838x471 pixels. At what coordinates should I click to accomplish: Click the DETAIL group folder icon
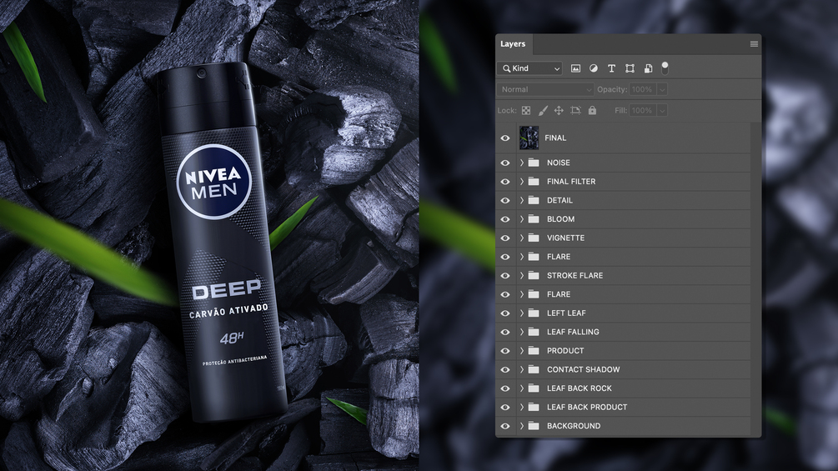click(x=534, y=200)
